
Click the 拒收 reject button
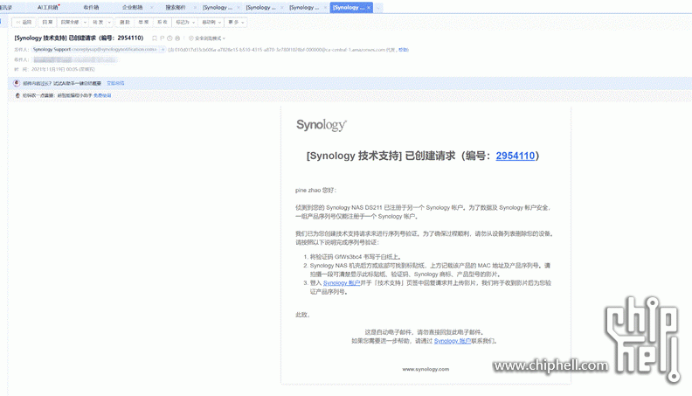(162, 22)
